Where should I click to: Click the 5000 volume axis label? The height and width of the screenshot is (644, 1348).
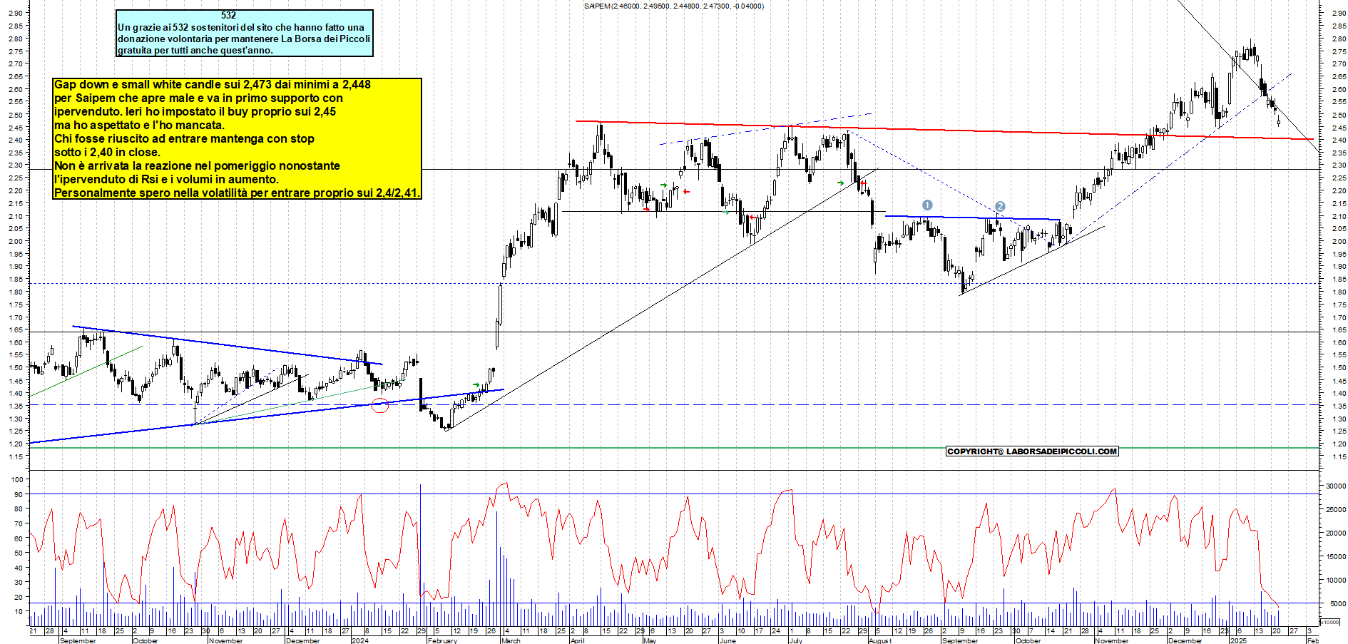point(1338,603)
